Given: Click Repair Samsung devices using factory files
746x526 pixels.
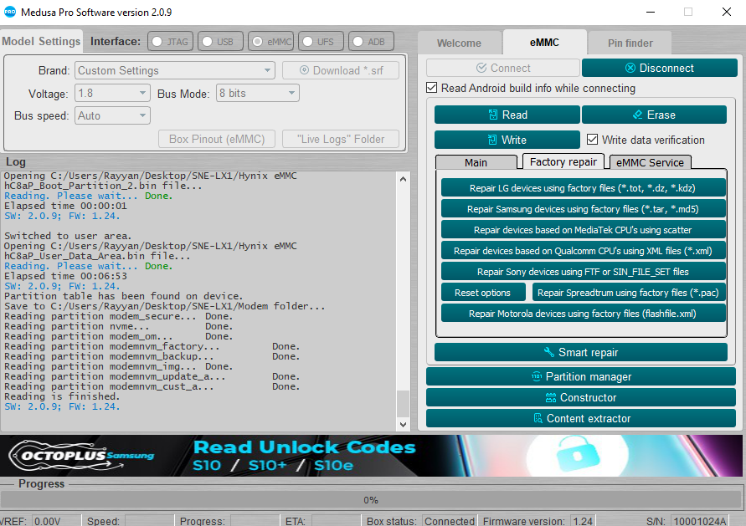Looking at the screenshot, I should tap(583, 209).
